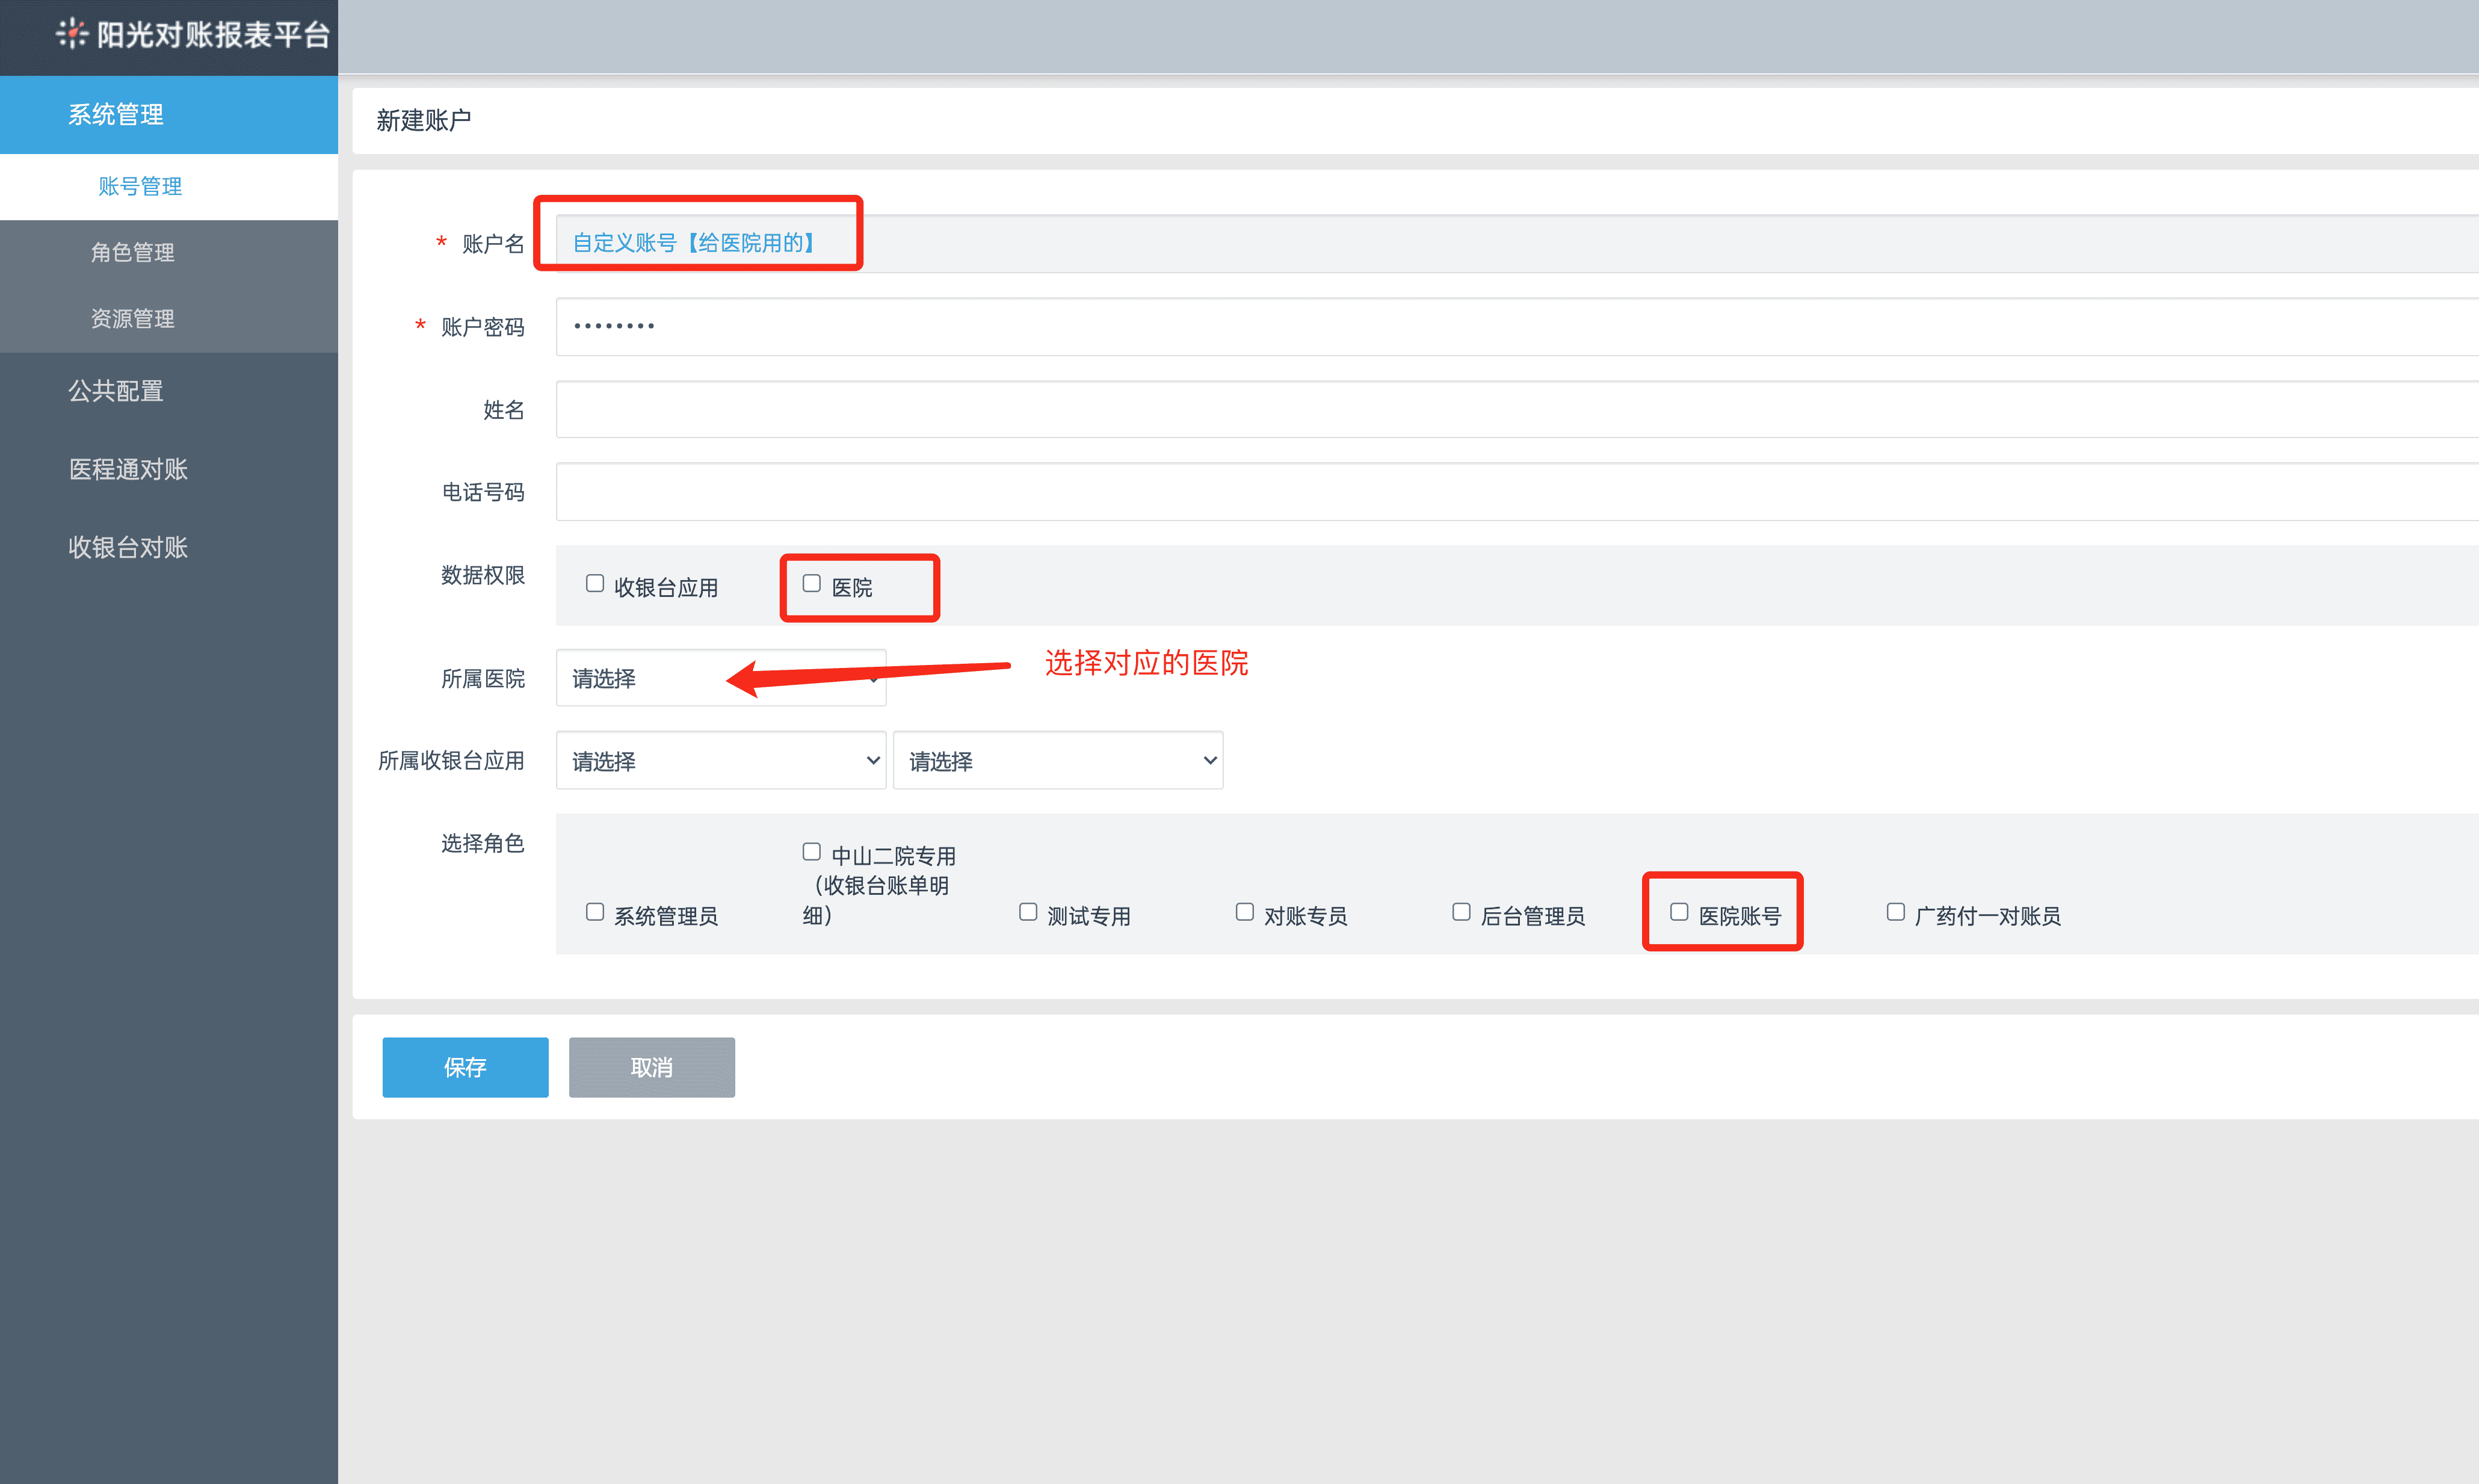Screen dimensions: 2479x1484
Task: Toggle the 测试专用 role checkbox
Action: [x=1028, y=912]
